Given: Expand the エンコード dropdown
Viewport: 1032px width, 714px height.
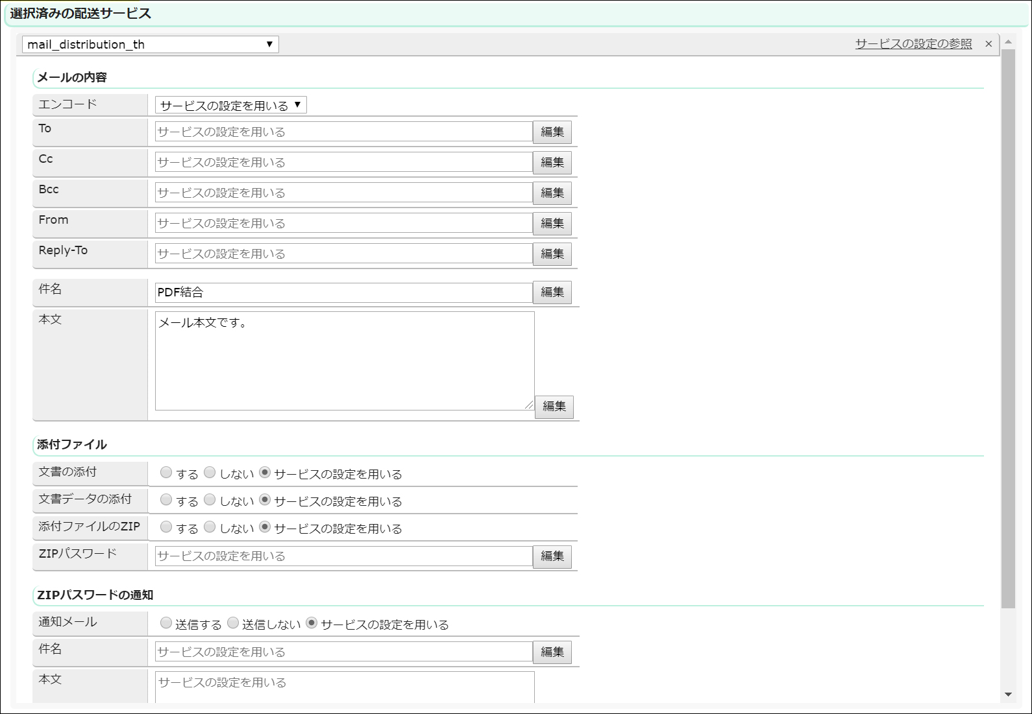Looking at the screenshot, I should (230, 105).
